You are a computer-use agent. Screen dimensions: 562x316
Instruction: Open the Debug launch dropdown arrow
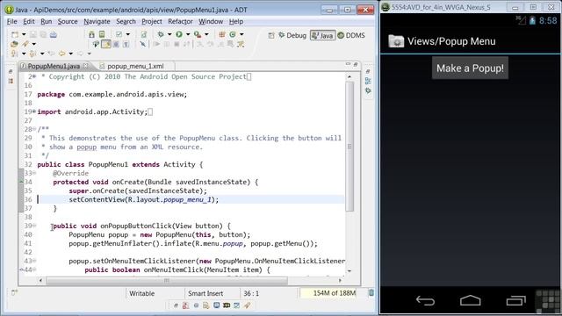pos(169,34)
